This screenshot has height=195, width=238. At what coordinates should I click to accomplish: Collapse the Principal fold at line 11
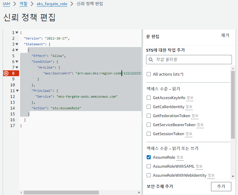pyautogui.click(x=17, y=91)
